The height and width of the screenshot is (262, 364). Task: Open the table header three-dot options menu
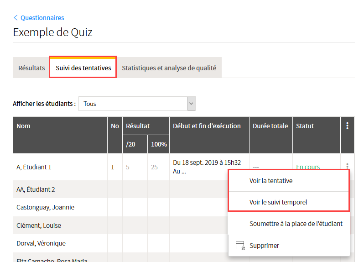[x=347, y=126]
